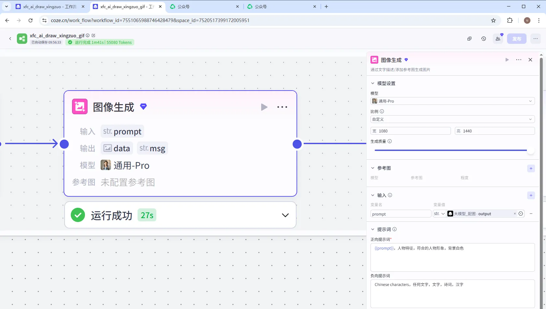Click the 已自动保存 09:56:33 label

pos(46,42)
